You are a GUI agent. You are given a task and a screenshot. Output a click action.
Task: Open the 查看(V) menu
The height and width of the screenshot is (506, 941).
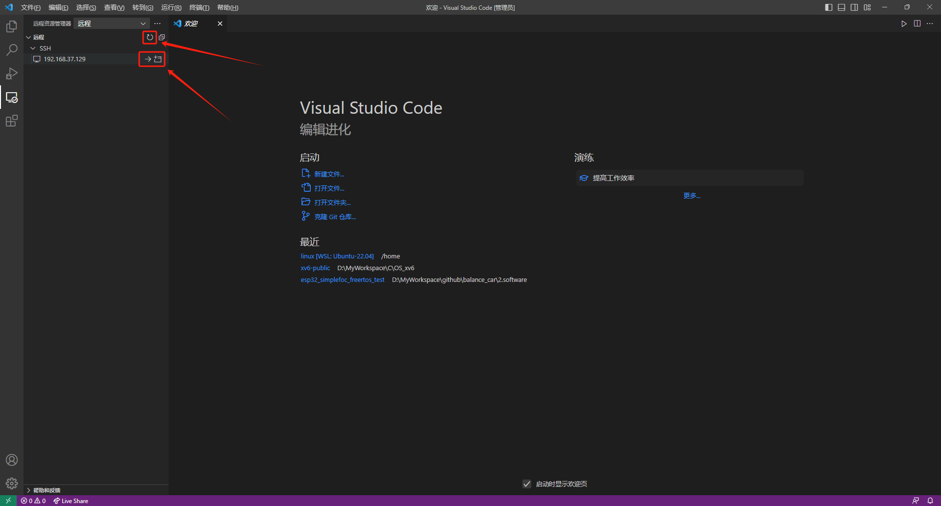tap(114, 7)
